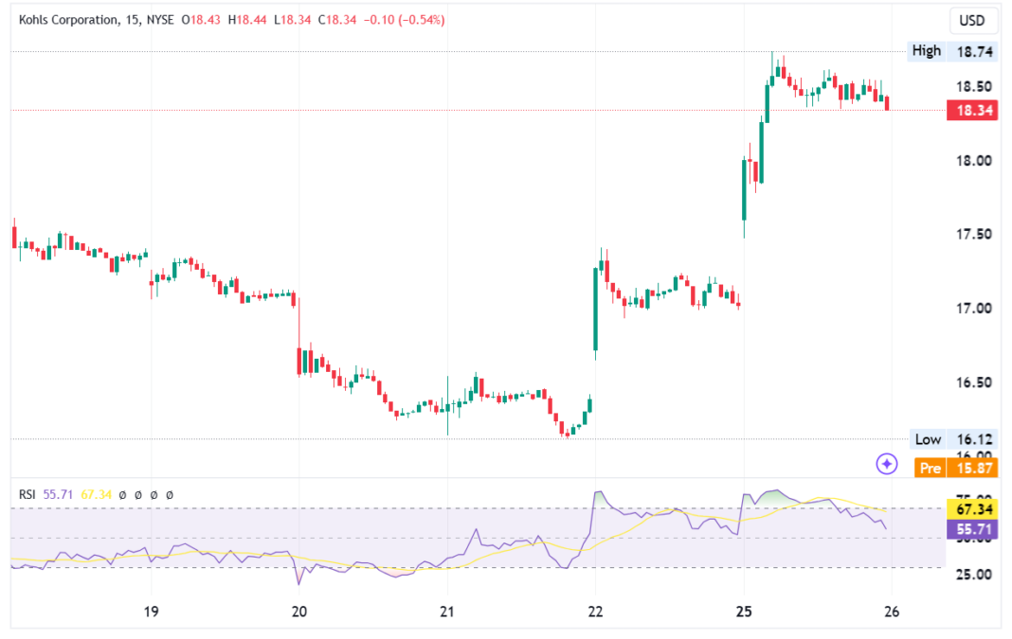Viewport: 1012px width, 639px height.
Task: Click date label 20 on time axis
Action: tap(298, 612)
